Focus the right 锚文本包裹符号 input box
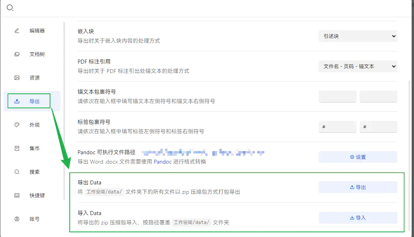The width and height of the screenshot is (414, 237). click(378, 97)
